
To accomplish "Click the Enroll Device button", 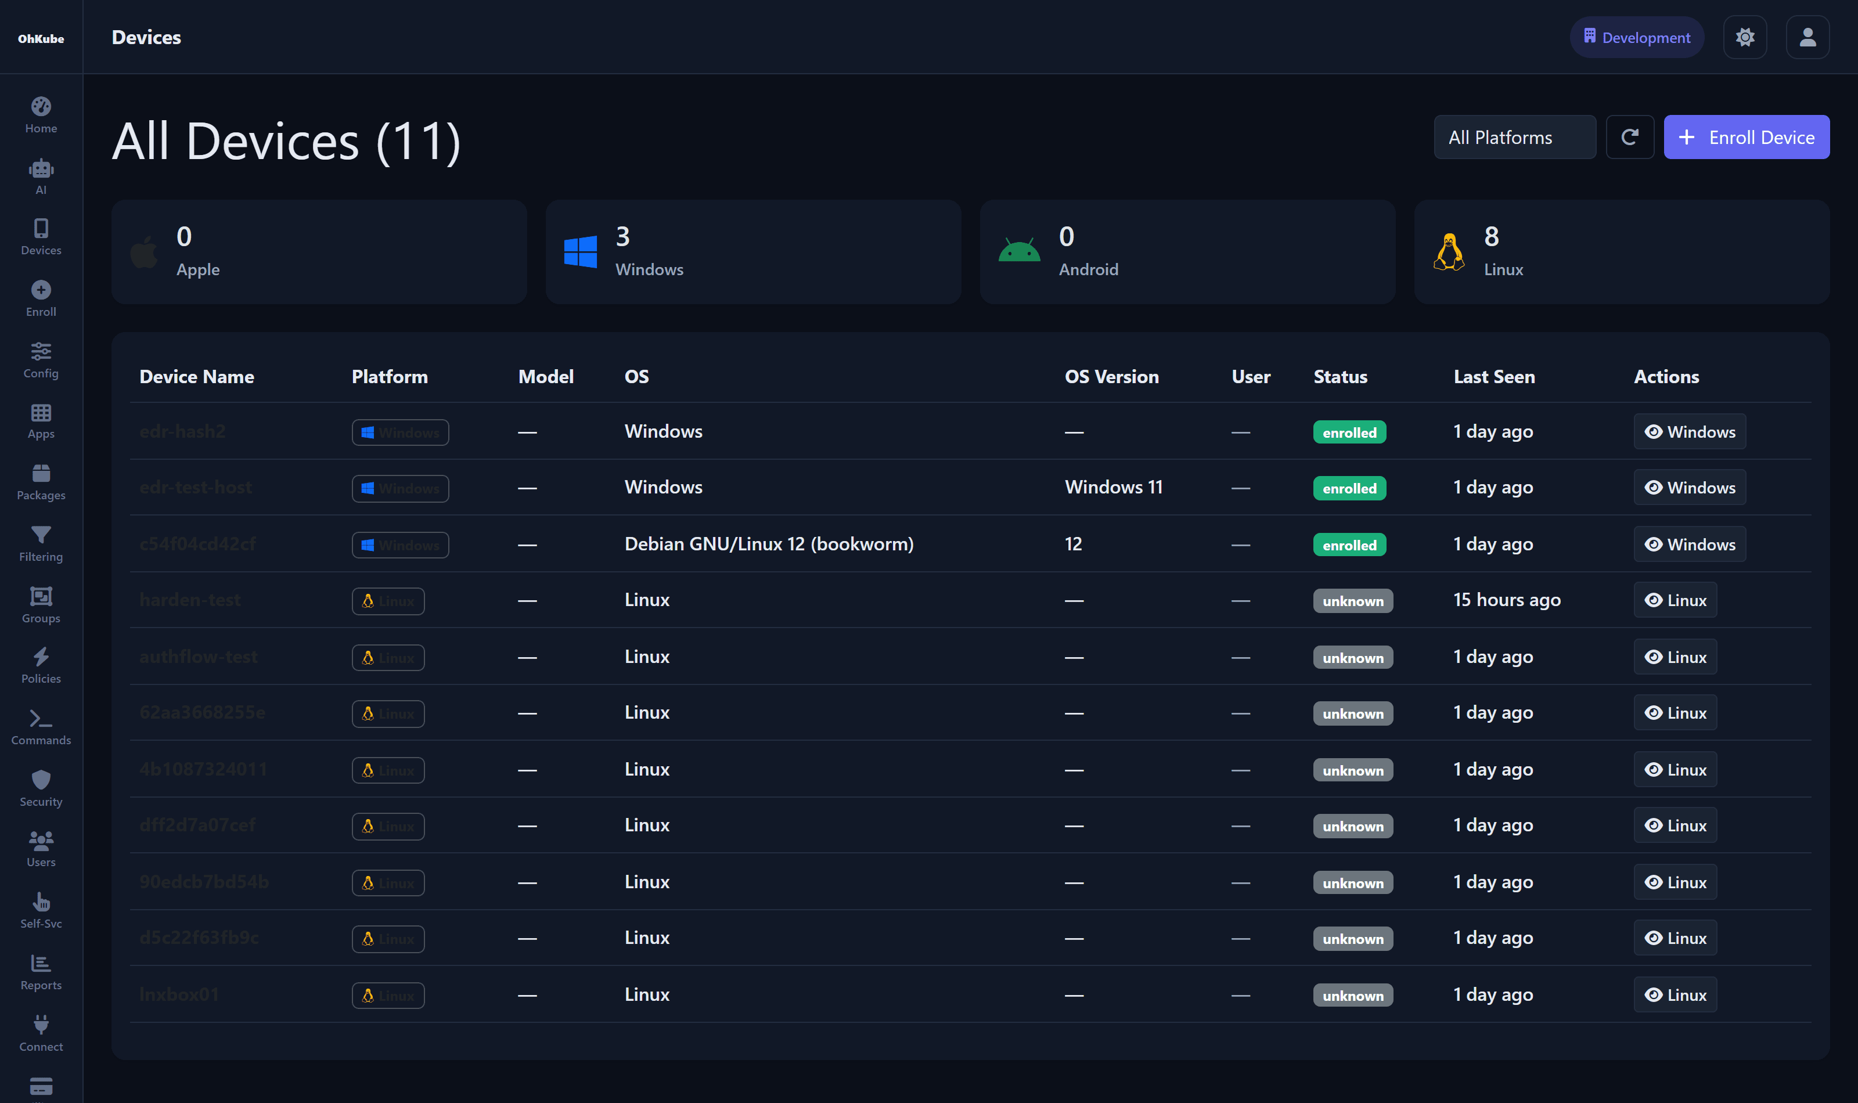I will tap(1746, 137).
